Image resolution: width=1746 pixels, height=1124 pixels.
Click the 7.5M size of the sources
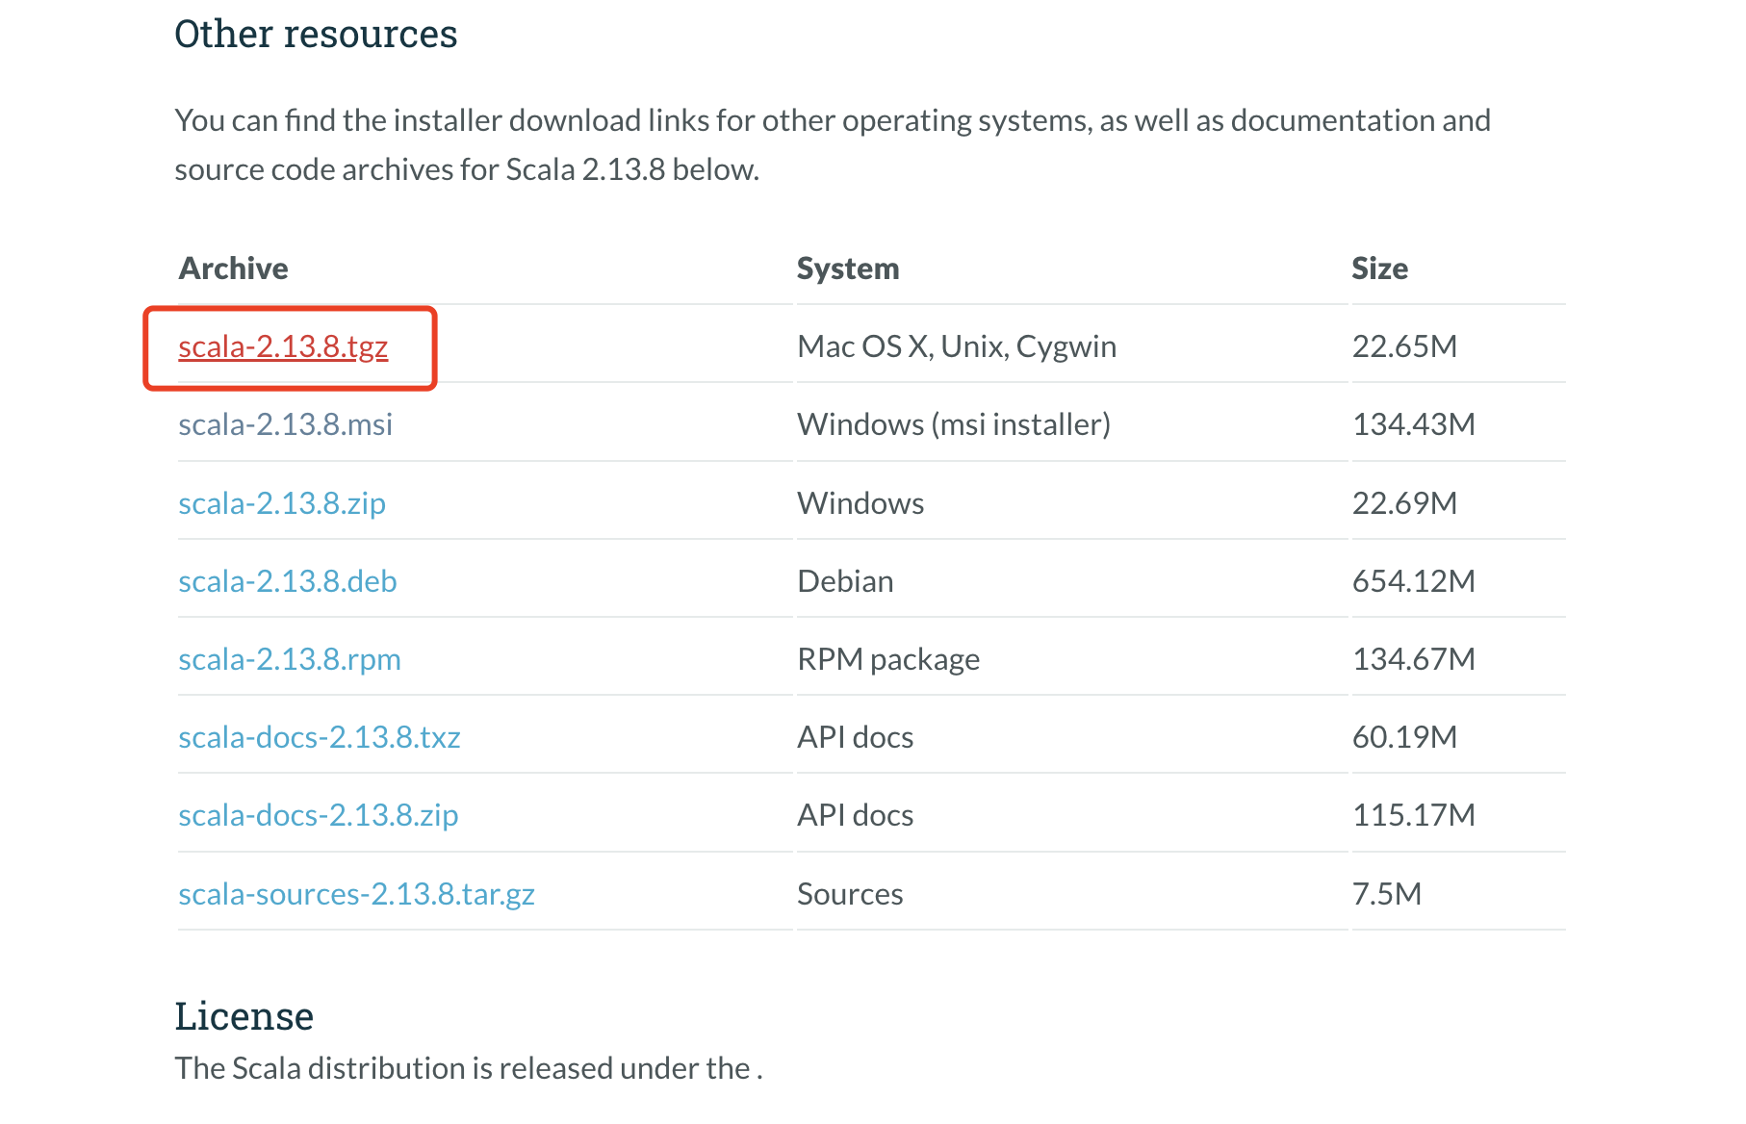1386,894
